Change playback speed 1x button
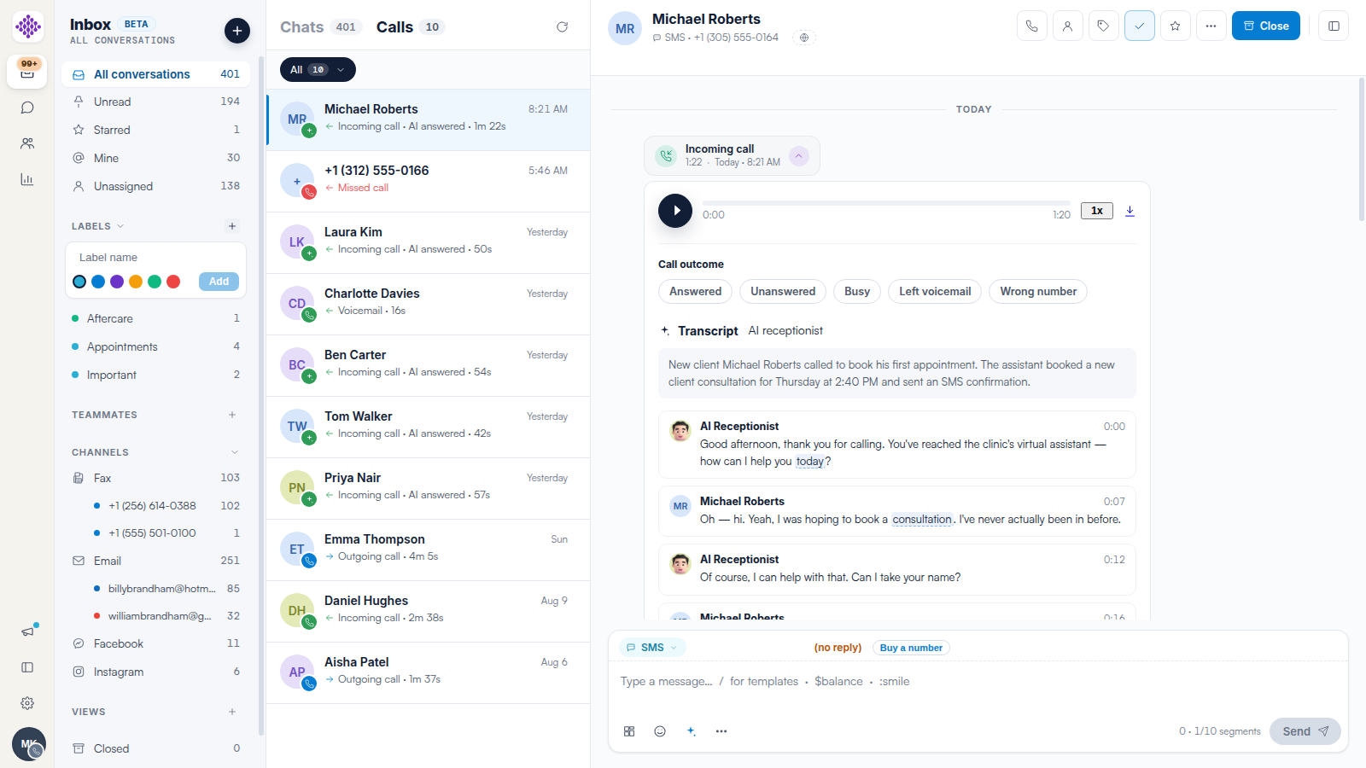 (1097, 211)
